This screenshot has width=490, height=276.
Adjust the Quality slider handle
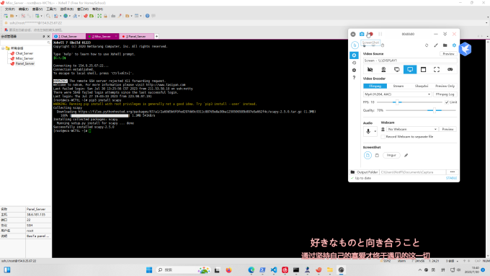coord(435,110)
